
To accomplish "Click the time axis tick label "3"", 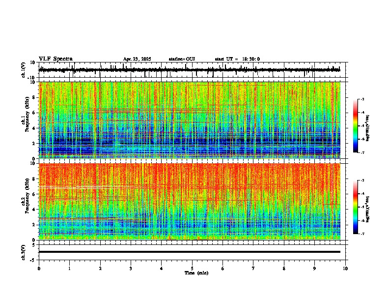I will pyautogui.click(x=131, y=269).
